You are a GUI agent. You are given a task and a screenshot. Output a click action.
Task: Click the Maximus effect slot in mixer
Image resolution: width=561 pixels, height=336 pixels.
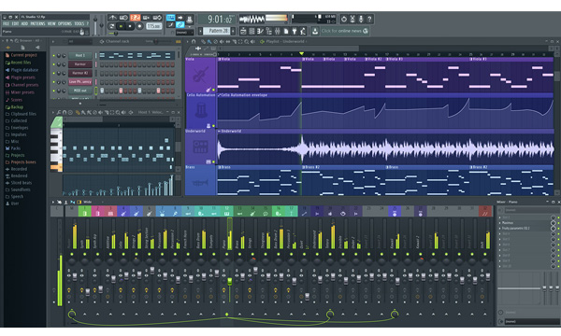pos(508,223)
